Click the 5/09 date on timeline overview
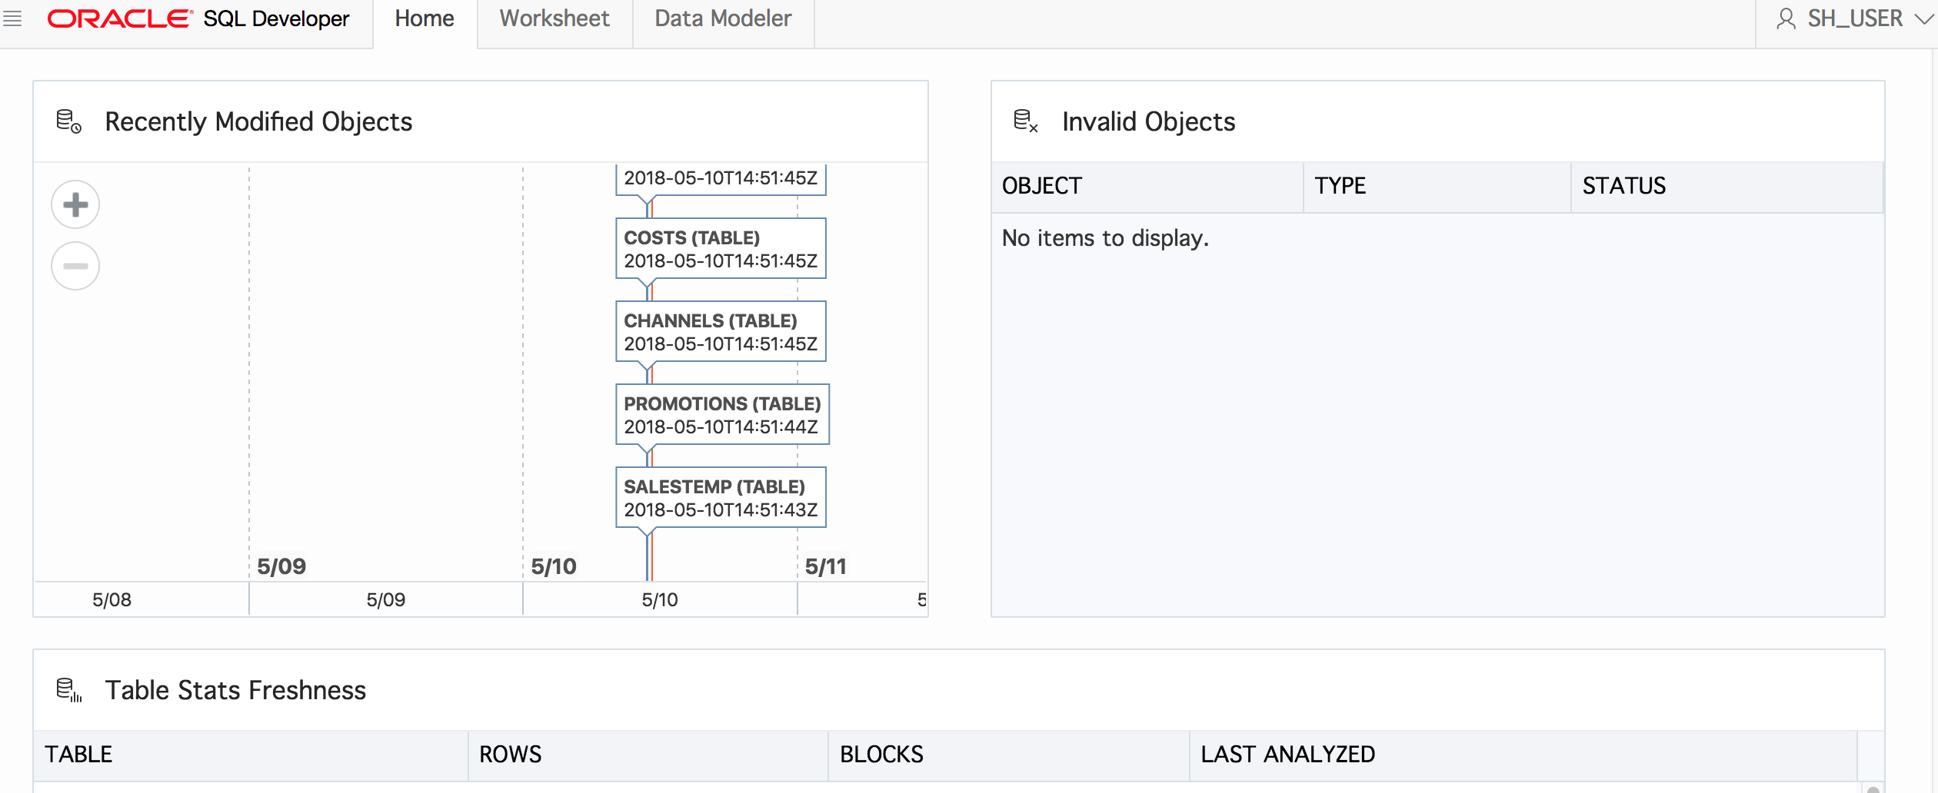The image size is (1938, 793). (385, 600)
